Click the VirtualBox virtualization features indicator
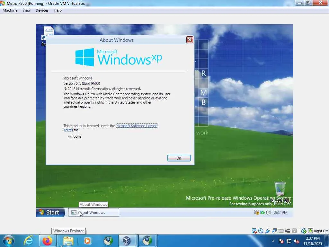The image size is (329, 247). (294, 231)
